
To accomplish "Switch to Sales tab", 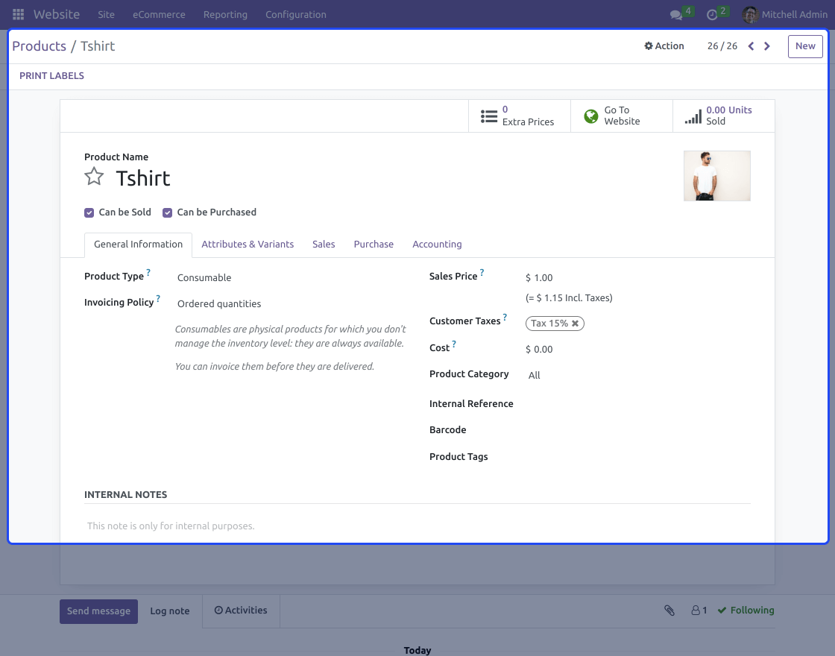I will tap(324, 245).
